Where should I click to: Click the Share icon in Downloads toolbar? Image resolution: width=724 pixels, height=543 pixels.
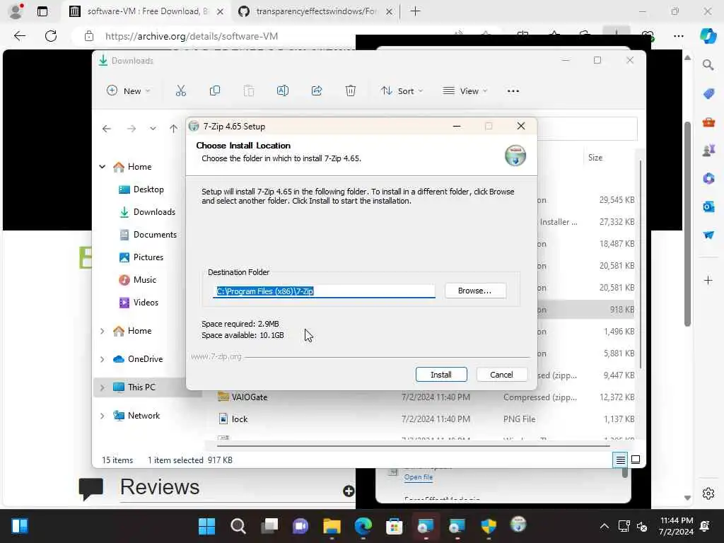tap(317, 91)
